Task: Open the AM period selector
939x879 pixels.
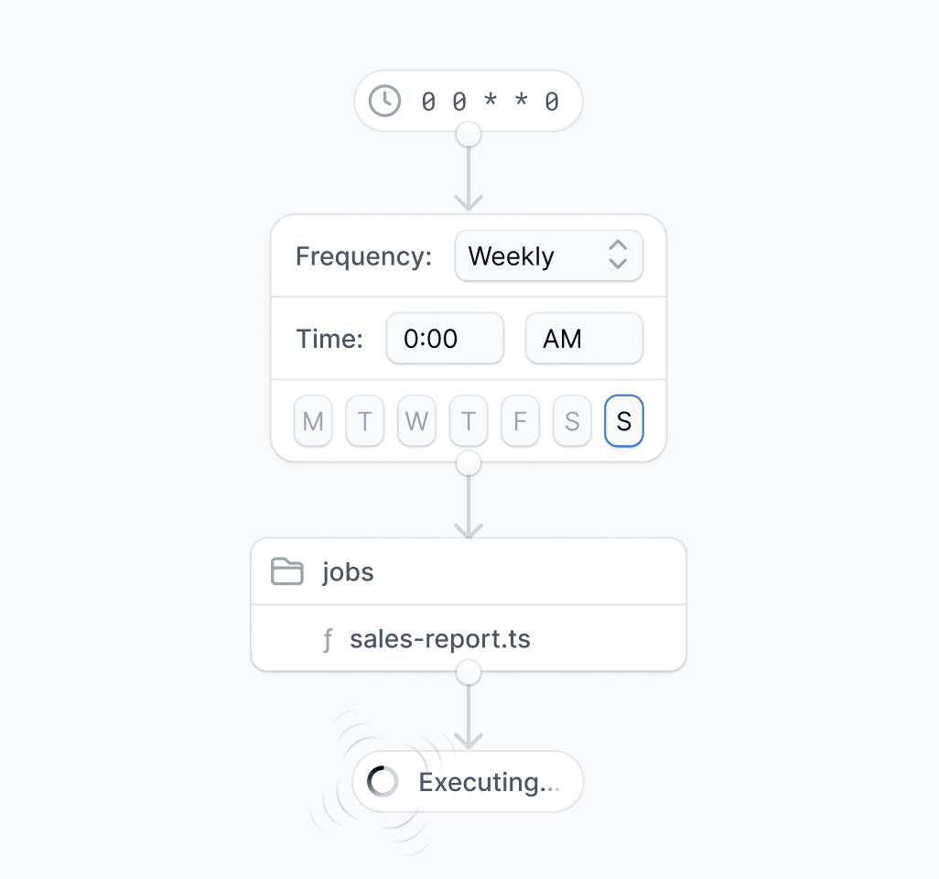Action: (x=585, y=339)
